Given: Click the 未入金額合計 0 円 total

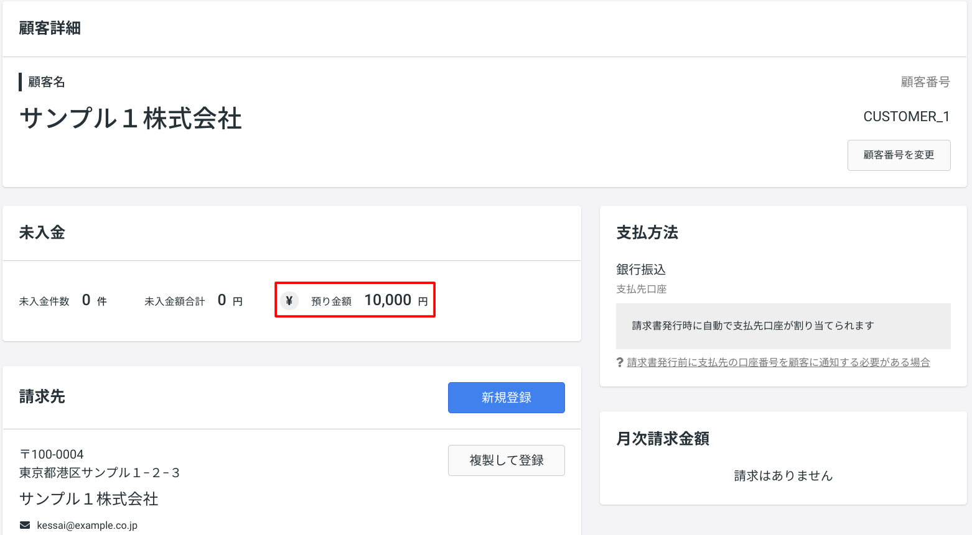Looking at the screenshot, I should point(194,301).
